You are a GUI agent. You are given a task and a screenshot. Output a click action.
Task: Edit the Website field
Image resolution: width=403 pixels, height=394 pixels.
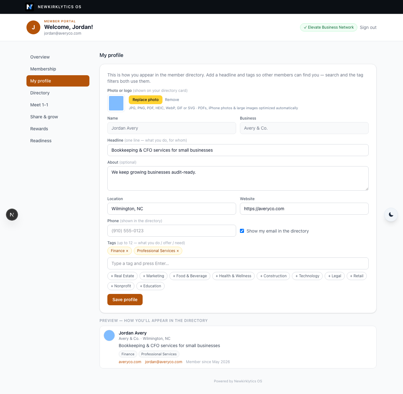(304, 209)
